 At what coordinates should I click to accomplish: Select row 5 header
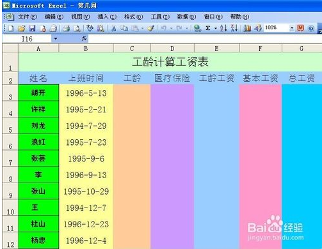tap(10, 126)
